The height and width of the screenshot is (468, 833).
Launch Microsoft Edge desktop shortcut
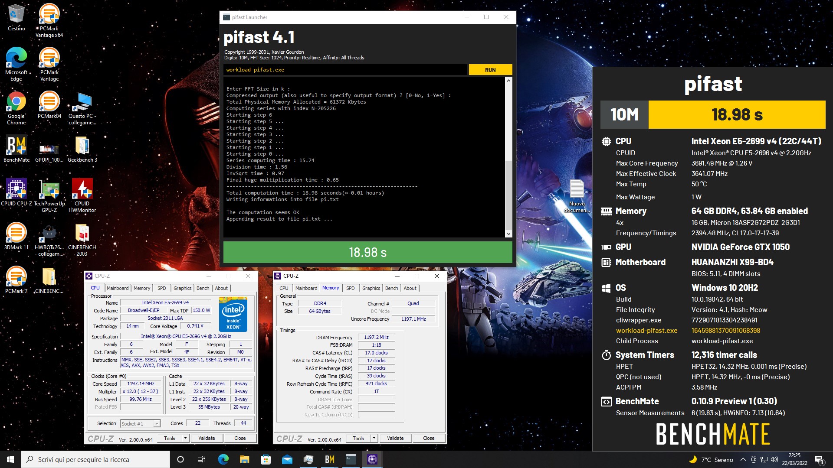[16, 64]
